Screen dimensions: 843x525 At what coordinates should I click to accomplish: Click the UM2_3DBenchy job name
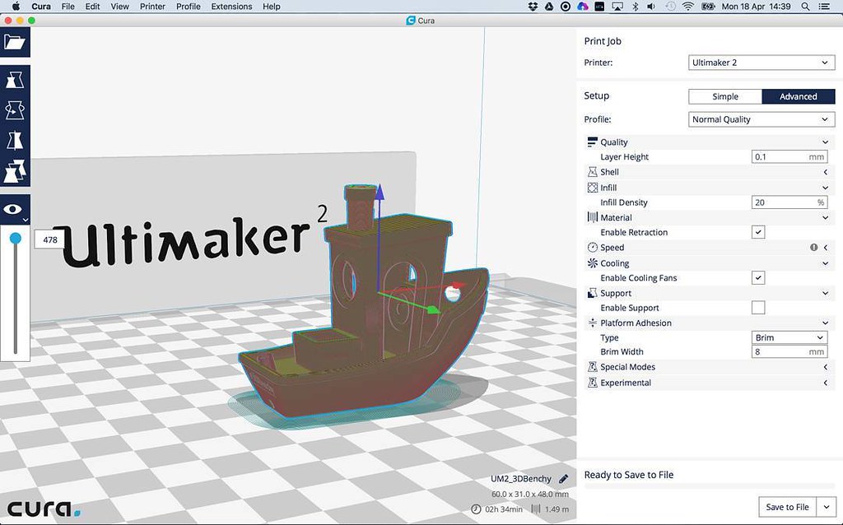click(x=521, y=479)
